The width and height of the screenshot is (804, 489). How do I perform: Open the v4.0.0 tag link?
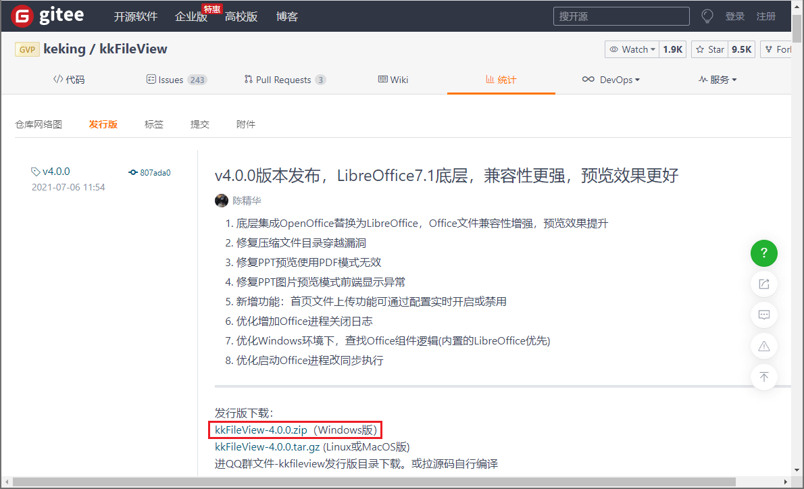tap(50, 171)
